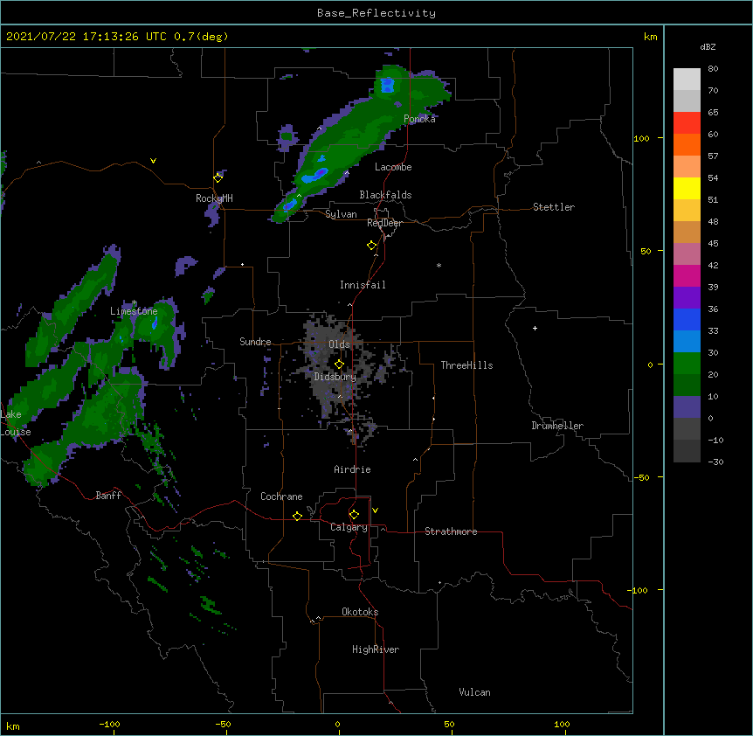Click the Banff city label

(x=108, y=496)
